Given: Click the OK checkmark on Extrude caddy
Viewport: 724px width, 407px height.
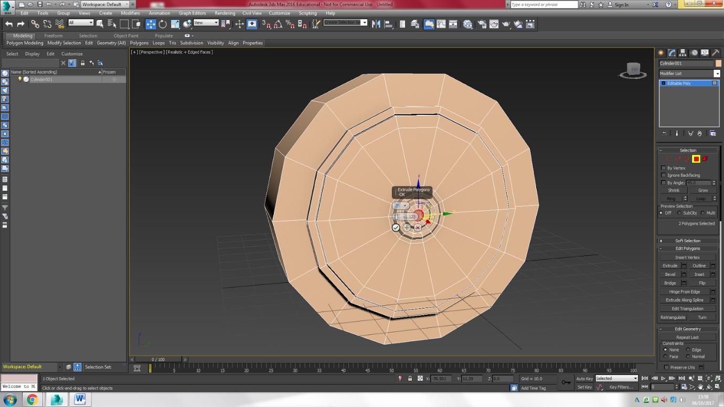Looking at the screenshot, I should [x=396, y=228].
